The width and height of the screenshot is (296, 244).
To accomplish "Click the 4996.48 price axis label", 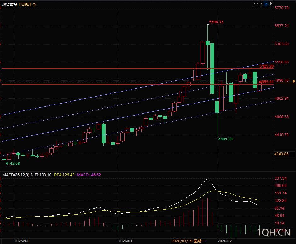I will (281, 80).
